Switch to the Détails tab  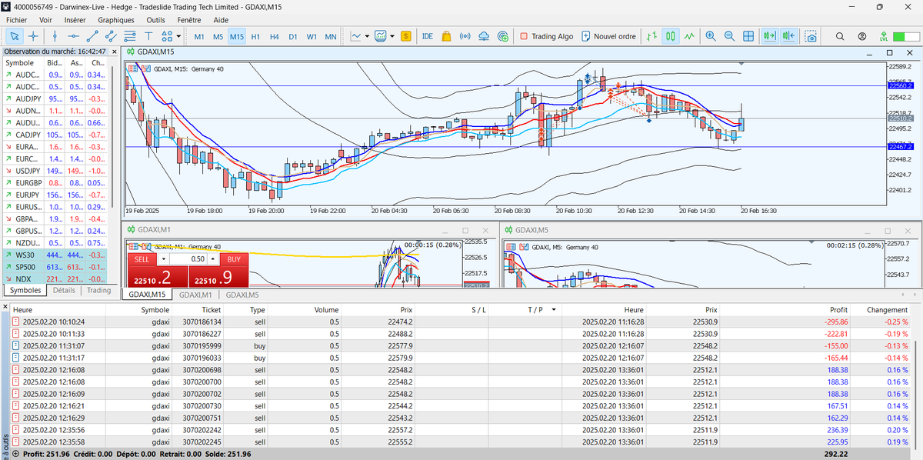(64, 290)
